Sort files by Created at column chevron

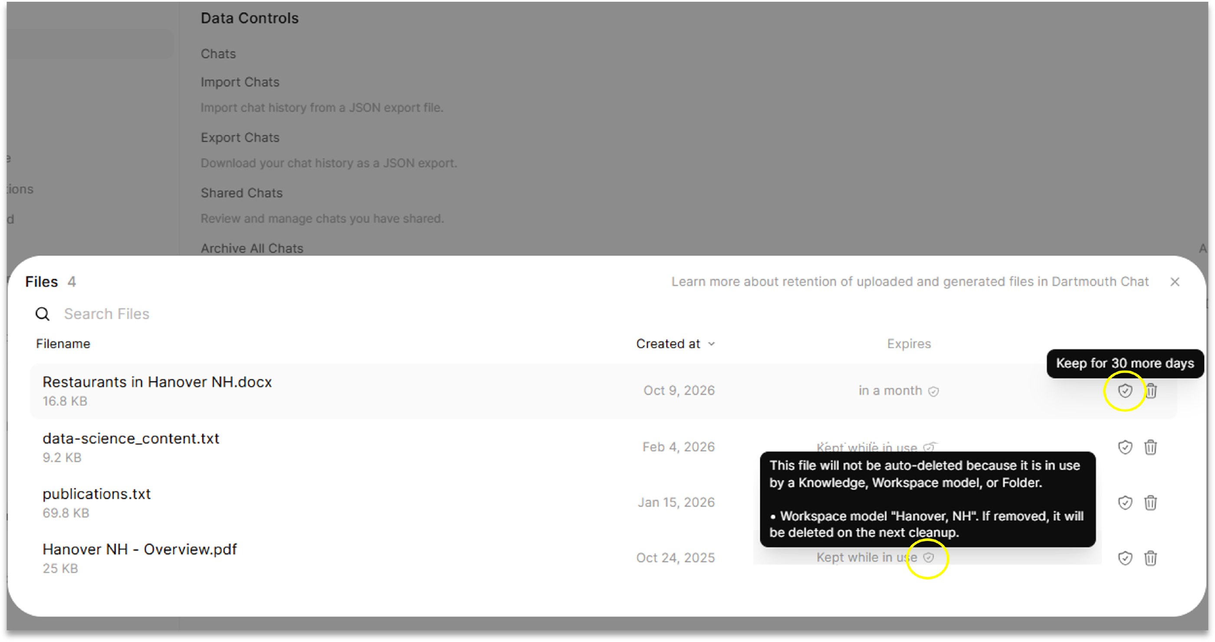[x=711, y=344]
